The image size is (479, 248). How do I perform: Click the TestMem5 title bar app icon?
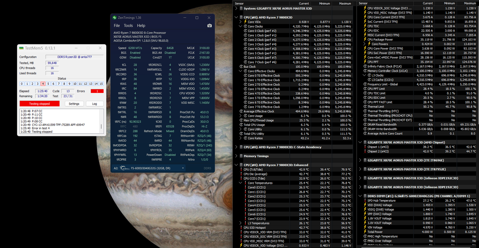coord(22,48)
